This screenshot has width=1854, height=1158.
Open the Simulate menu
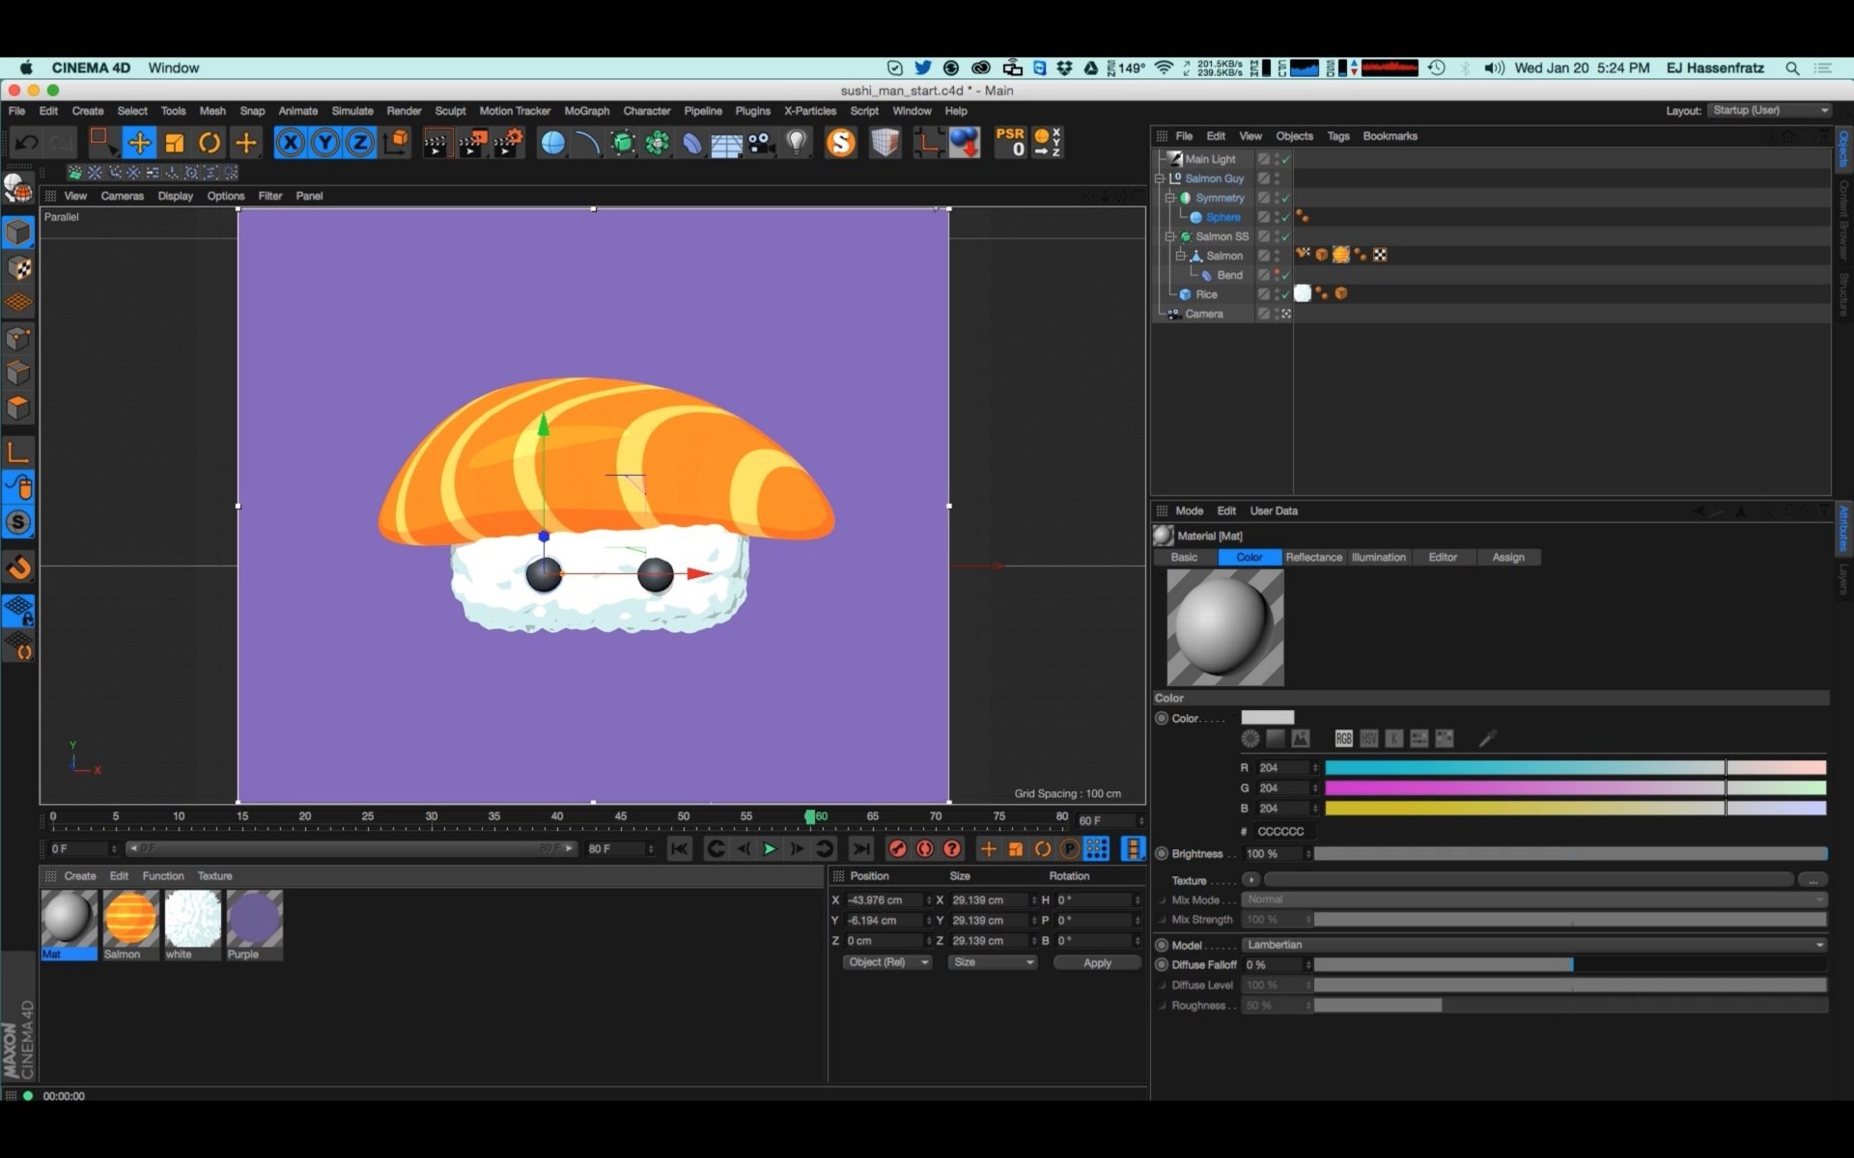tap(352, 111)
